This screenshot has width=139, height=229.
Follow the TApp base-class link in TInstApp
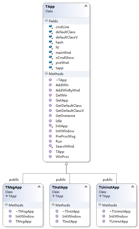point(59,196)
